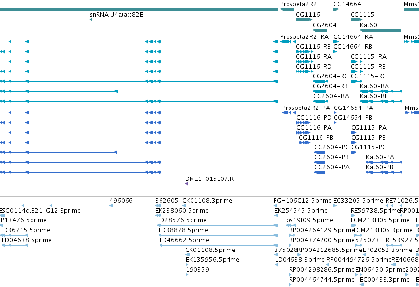Click protein CG14664-PB
Screen dimensions: 419x287
(x=353, y=118)
